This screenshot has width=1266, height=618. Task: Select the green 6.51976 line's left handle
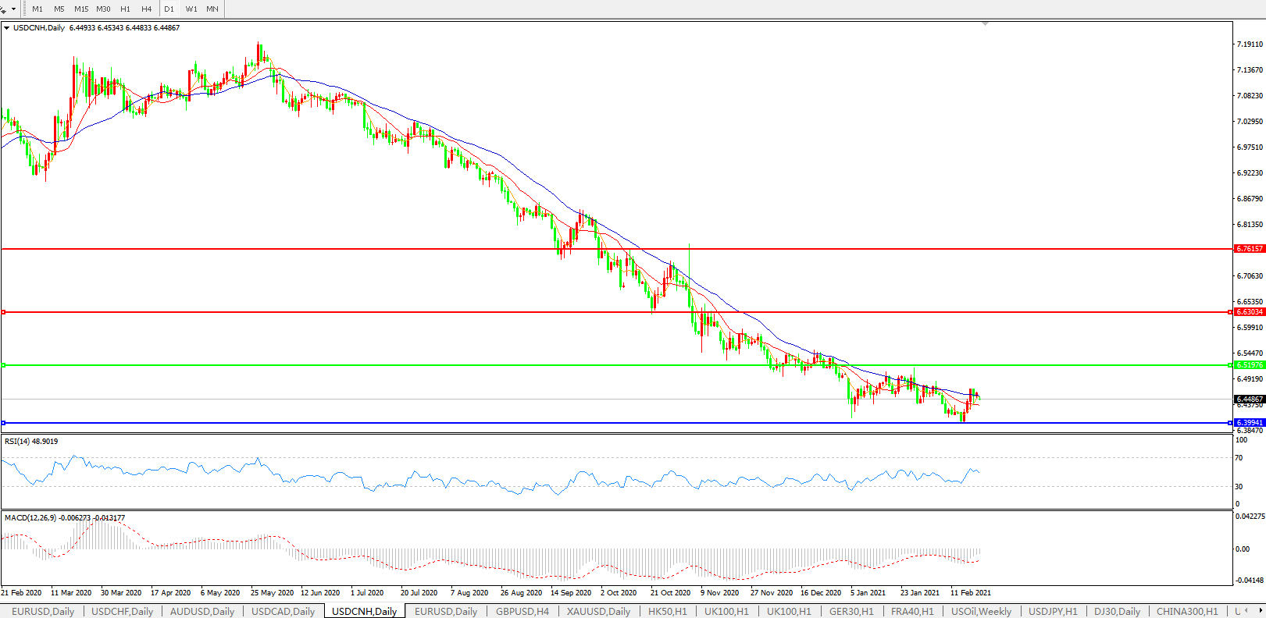(x=4, y=365)
